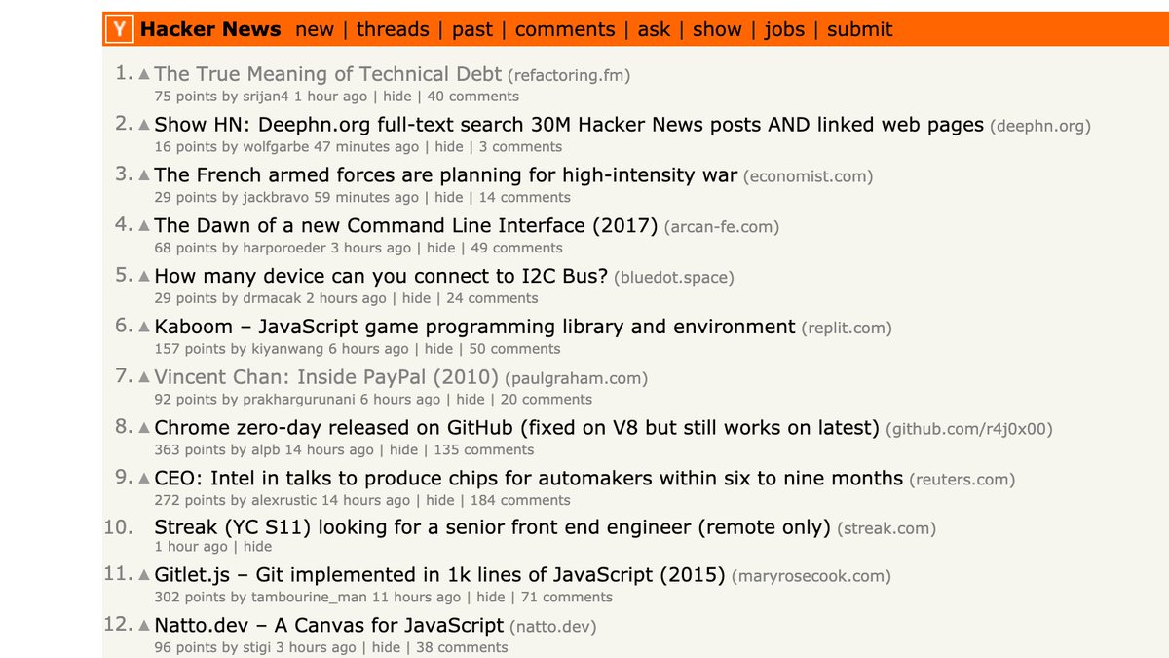View the 14 comments on French forces story
The width and height of the screenshot is (1169, 658).
point(526,198)
